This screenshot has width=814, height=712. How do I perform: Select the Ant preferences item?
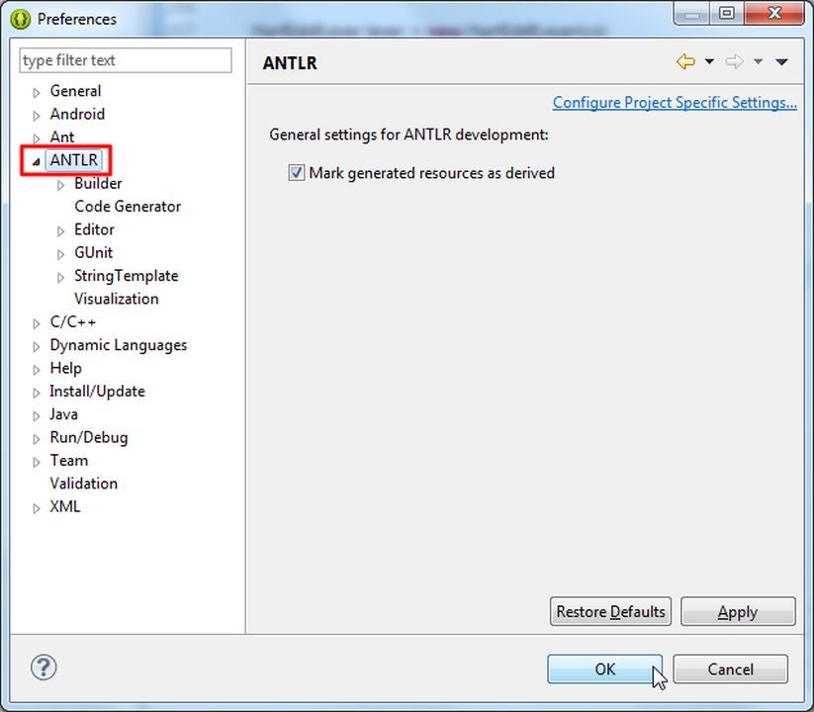[x=61, y=137]
